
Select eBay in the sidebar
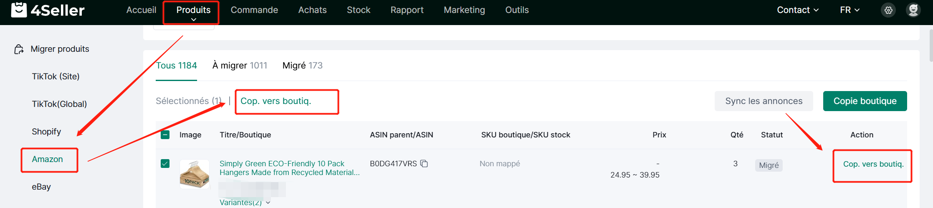click(41, 187)
